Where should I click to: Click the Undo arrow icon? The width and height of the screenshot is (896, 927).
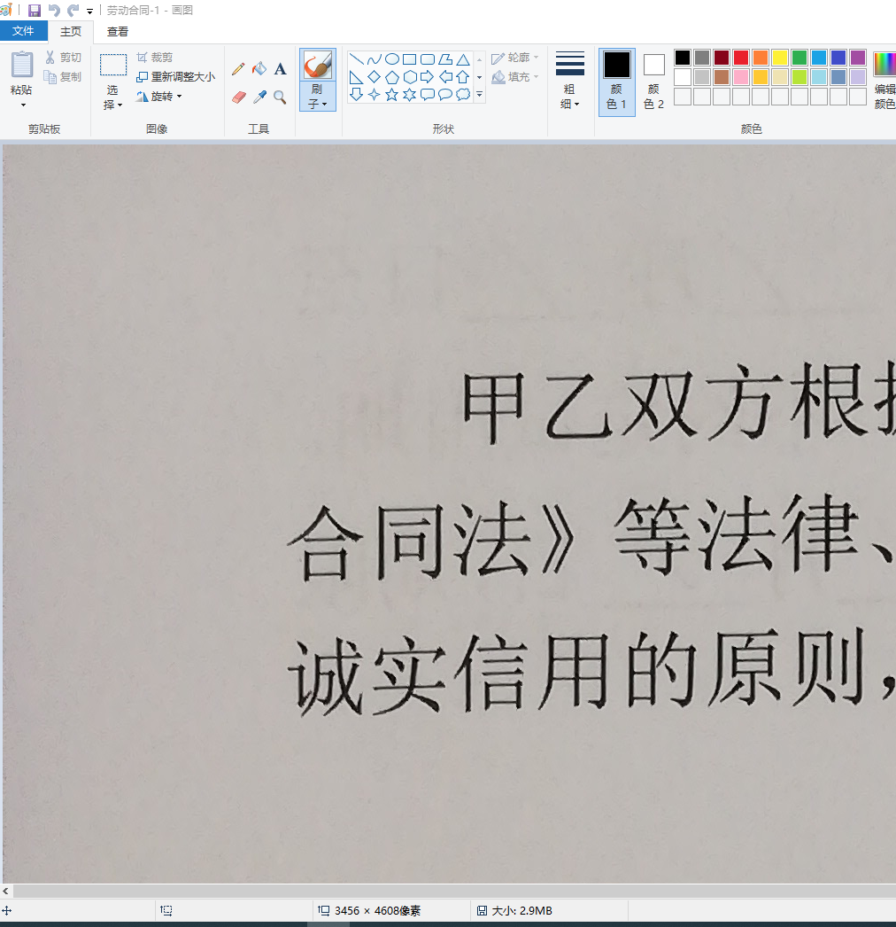pos(54,11)
